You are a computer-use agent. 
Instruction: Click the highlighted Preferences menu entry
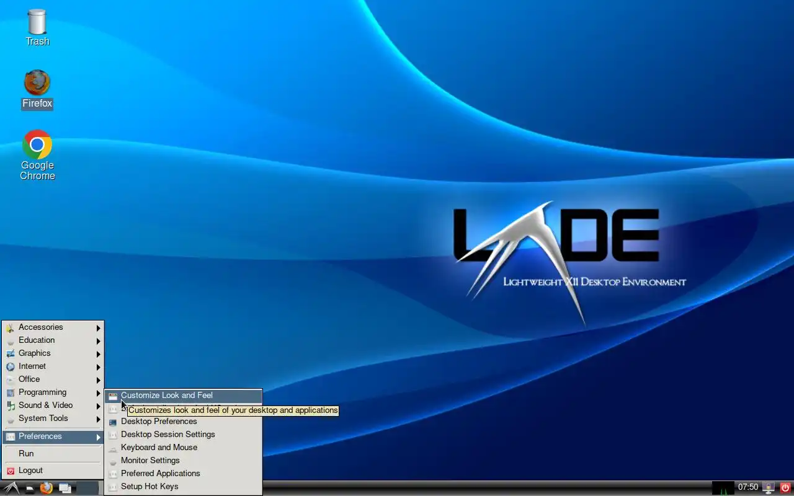(x=53, y=436)
